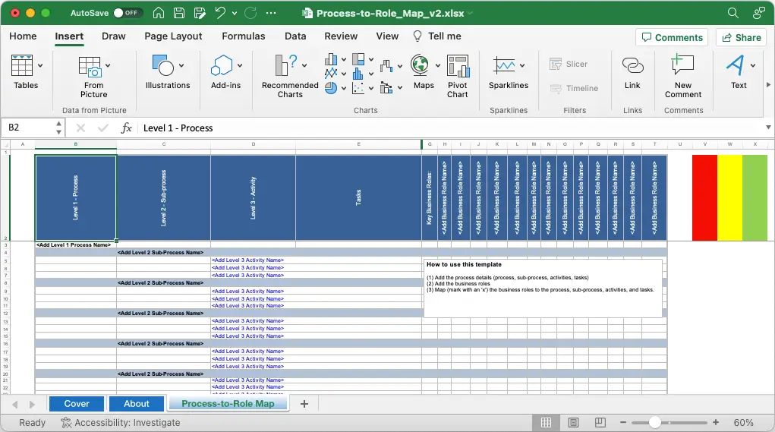Click the Undo arrow icon
Viewport: 775px width, 432px height.
[220, 13]
